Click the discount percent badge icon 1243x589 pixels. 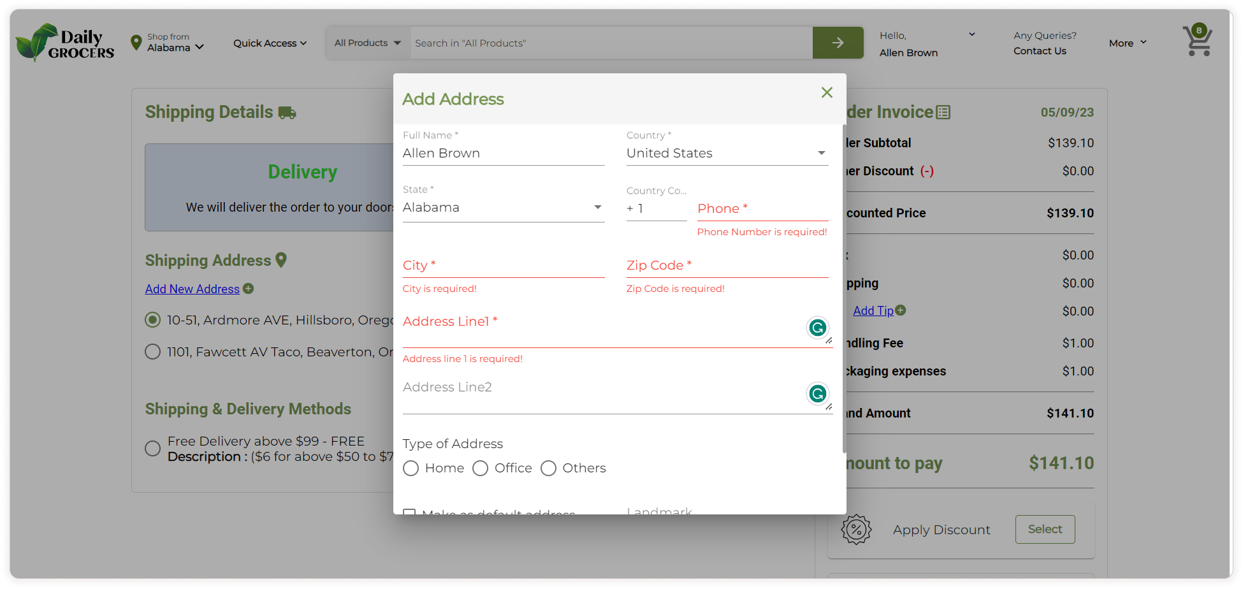click(x=856, y=530)
